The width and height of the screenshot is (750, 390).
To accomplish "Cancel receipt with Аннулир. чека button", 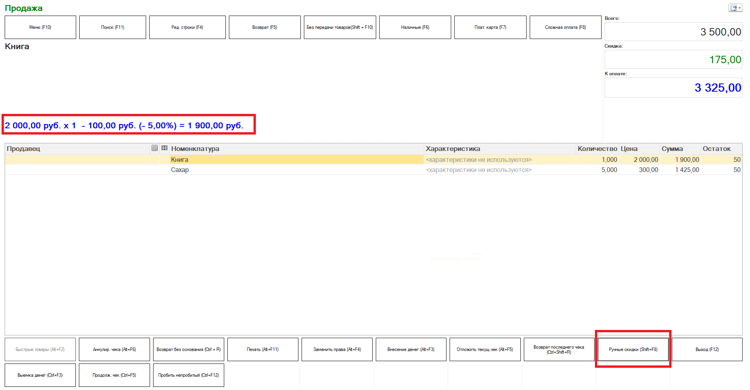I will [114, 349].
